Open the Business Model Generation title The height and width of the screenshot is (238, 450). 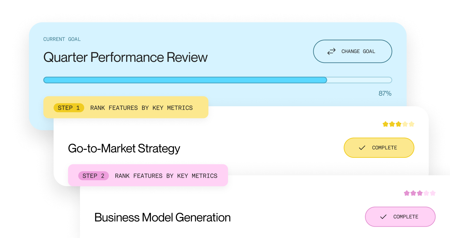162,218
